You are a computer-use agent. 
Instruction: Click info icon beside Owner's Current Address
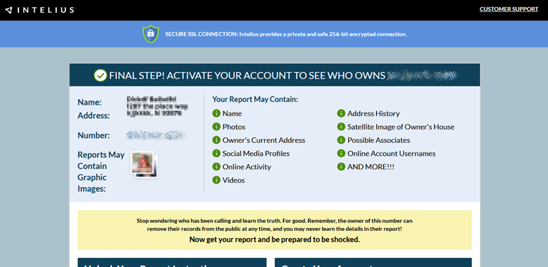(217, 140)
